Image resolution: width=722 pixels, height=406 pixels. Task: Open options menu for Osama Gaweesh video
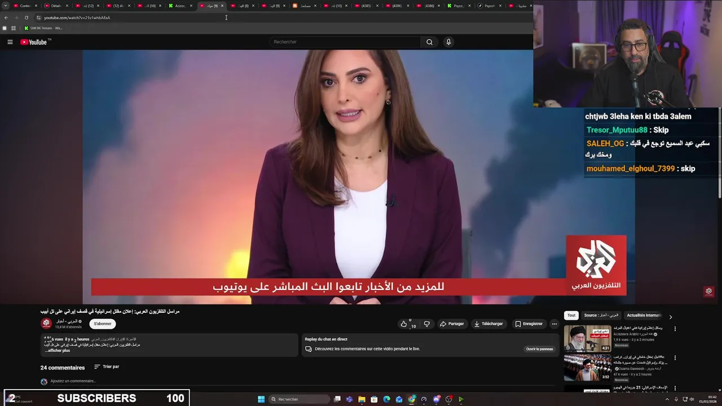[675, 358]
